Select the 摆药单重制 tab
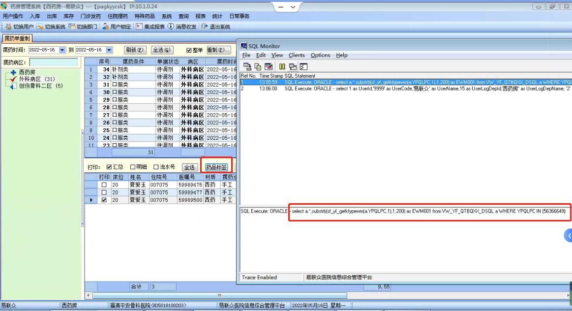Image resolution: width=572 pixels, height=311 pixels. click(17, 38)
